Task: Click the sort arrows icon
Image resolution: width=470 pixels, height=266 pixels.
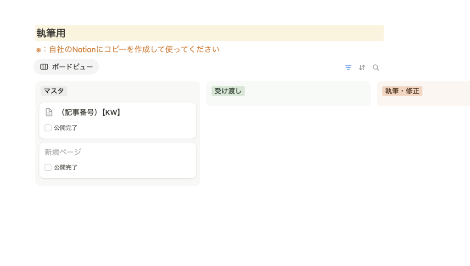Action: (362, 68)
